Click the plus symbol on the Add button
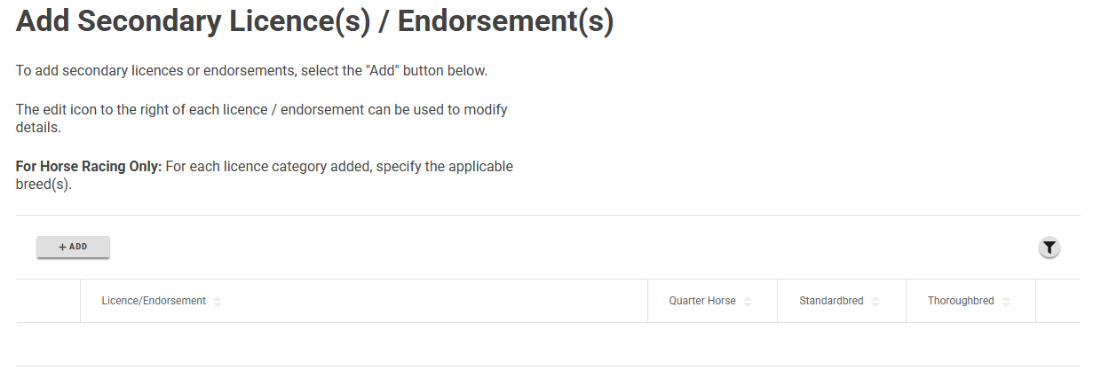1109x386 pixels. pos(62,247)
